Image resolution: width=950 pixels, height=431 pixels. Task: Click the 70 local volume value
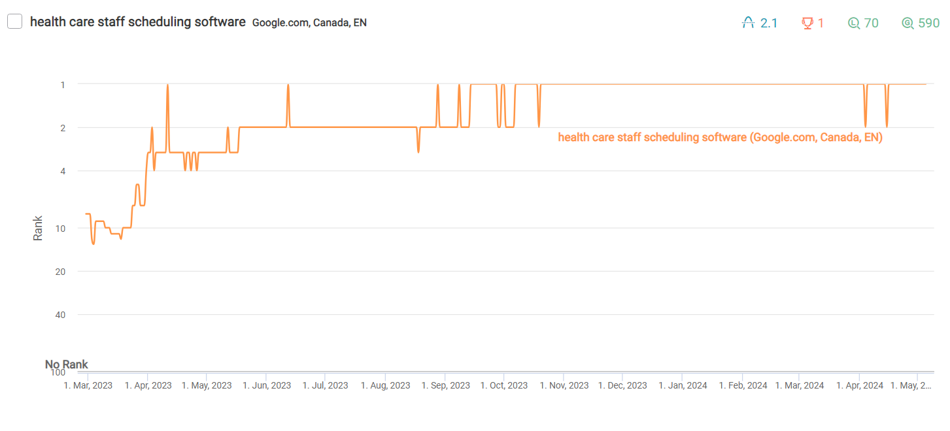click(872, 23)
